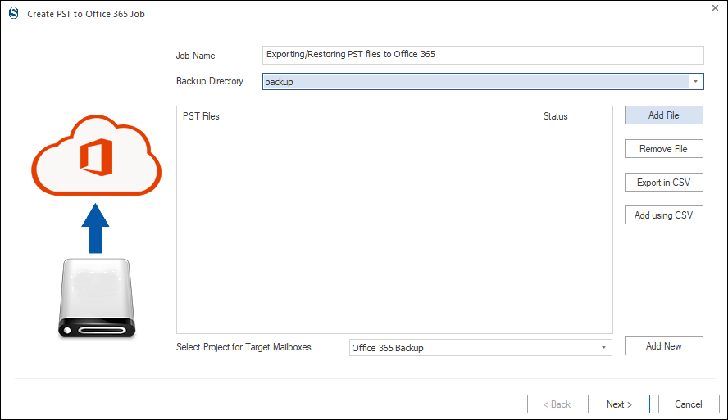Add PST files using CSV

663,215
